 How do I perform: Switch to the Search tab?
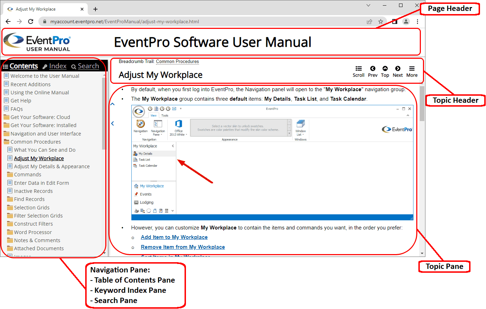click(x=85, y=66)
